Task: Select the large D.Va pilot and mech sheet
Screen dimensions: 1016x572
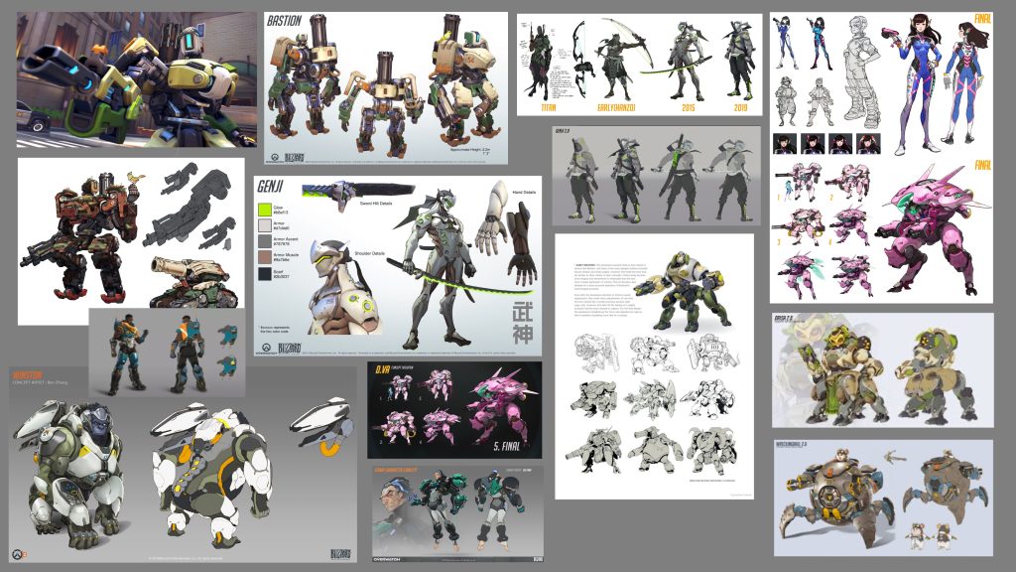Action: [x=881, y=158]
